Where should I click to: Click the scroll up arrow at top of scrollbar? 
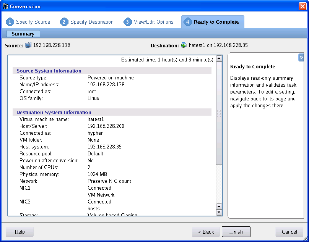tap(219, 58)
